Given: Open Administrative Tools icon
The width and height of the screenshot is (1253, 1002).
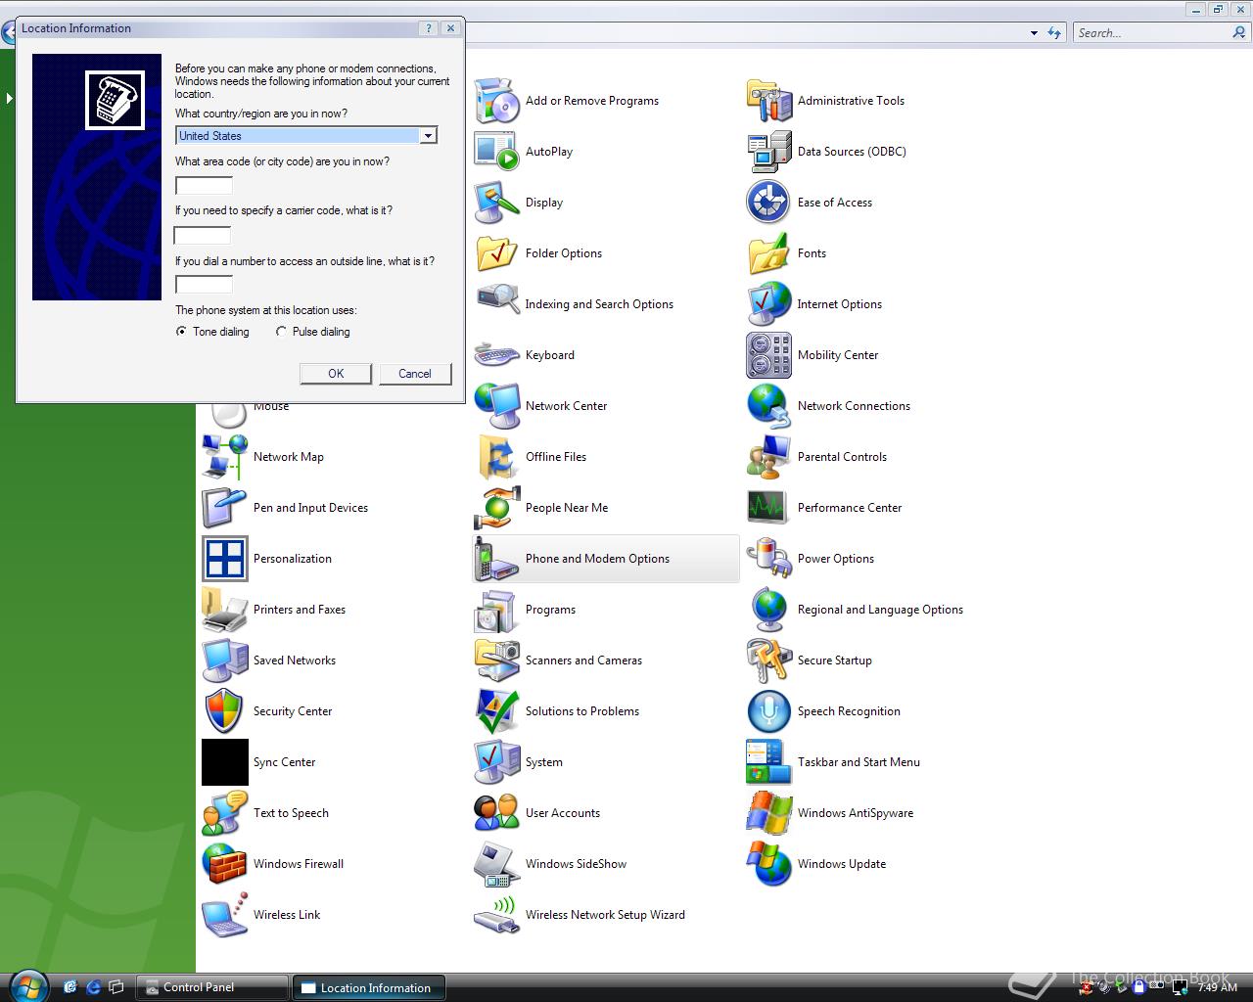Looking at the screenshot, I should click(x=769, y=101).
